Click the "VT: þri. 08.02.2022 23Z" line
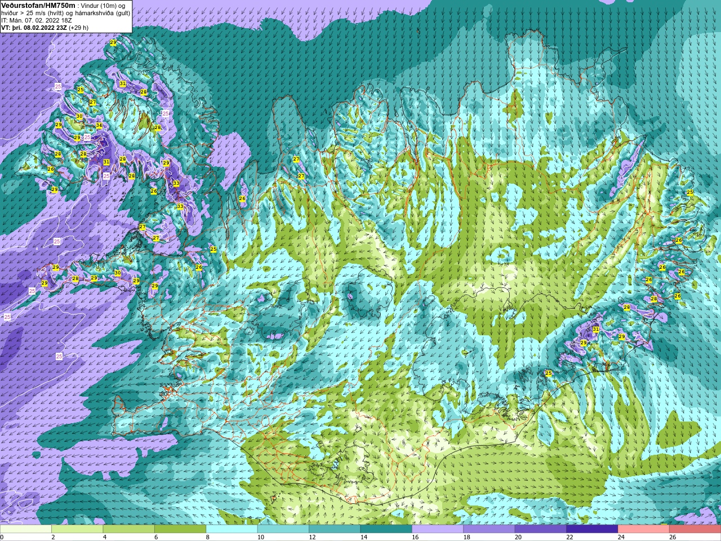721x541 pixels. [33, 28]
